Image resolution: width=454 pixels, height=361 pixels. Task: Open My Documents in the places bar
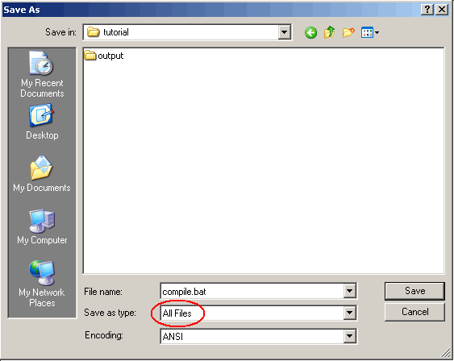coord(42,174)
